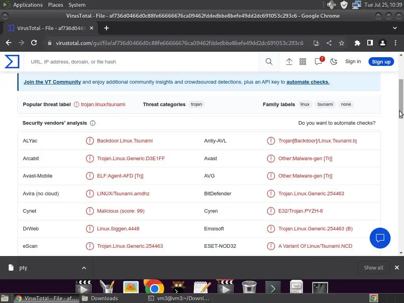Open the blue chat bubble button
Image resolution: width=404 pixels, height=303 pixels.
tap(380, 238)
